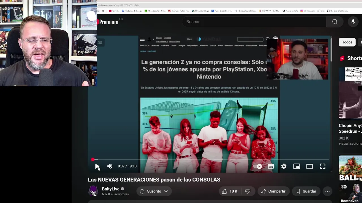Select the Todos filter chip
Screen dimensions: 362x203
pos(347,42)
